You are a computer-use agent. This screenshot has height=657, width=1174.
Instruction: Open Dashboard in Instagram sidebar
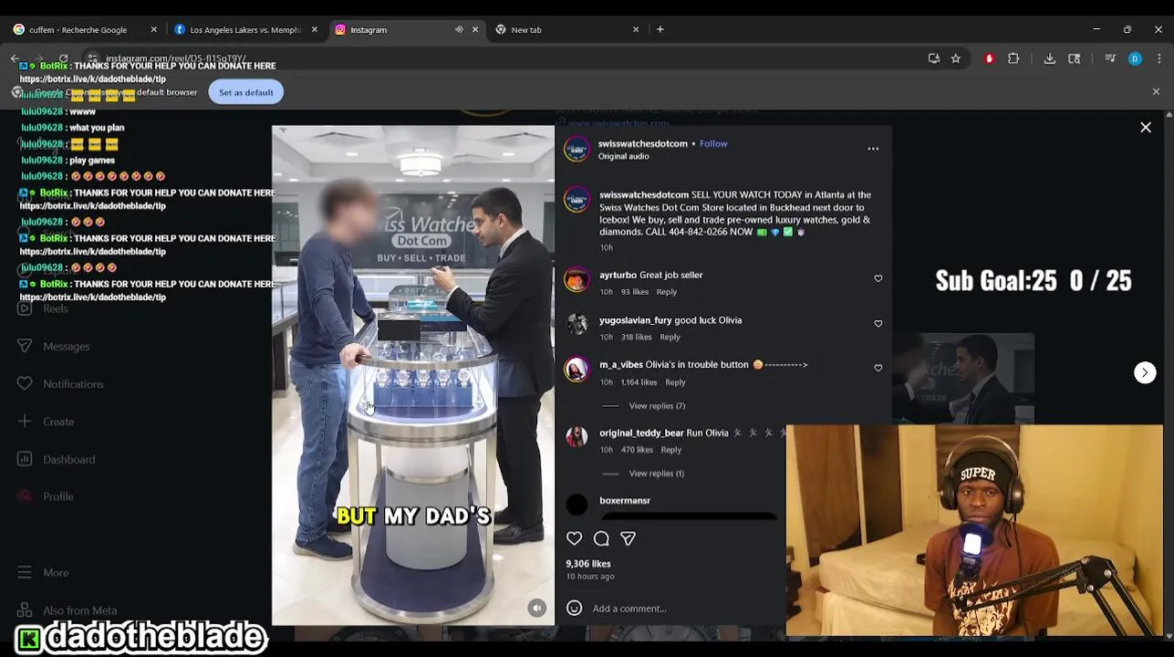click(68, 460)
